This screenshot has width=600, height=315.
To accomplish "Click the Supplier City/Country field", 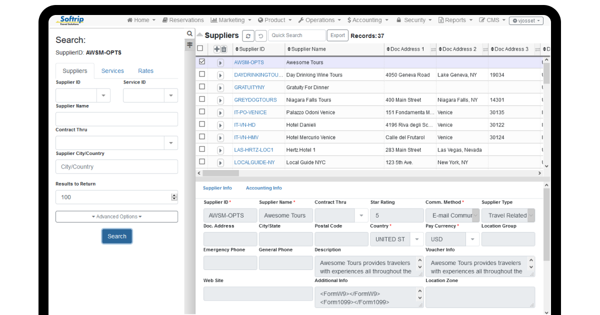I will [116, 166].
